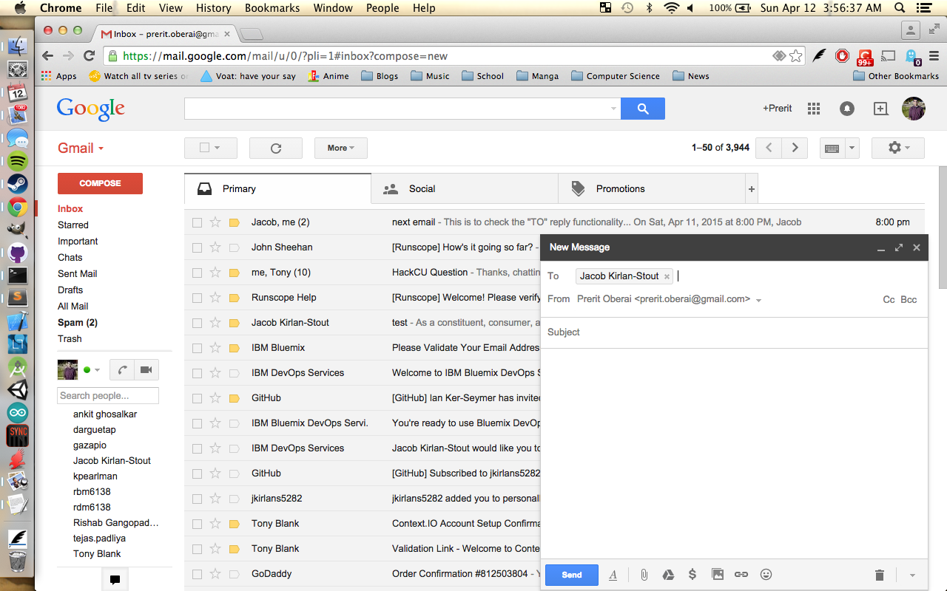Image resolution: width=947 pixels, height=591 pixels.
Task: Star the Runscope Help email
Action: tap(215, 297)
